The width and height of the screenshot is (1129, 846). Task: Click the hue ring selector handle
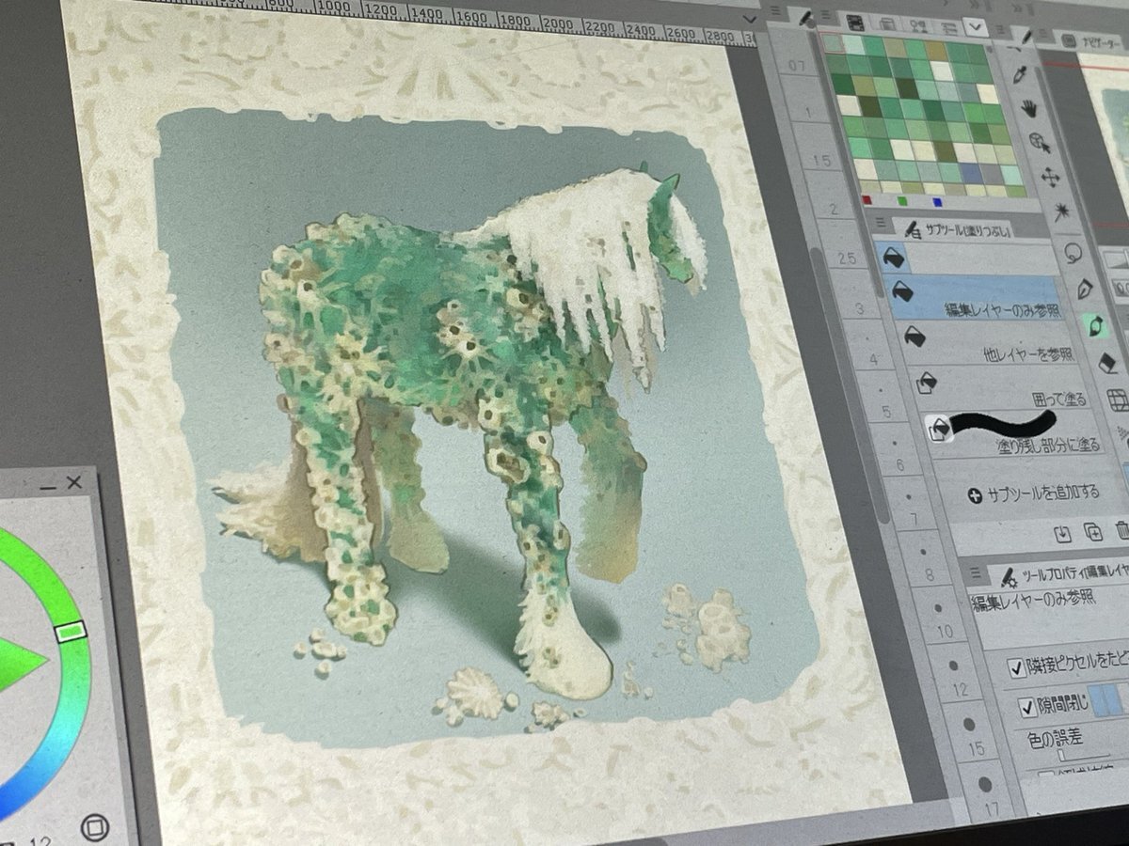point(71,631)
